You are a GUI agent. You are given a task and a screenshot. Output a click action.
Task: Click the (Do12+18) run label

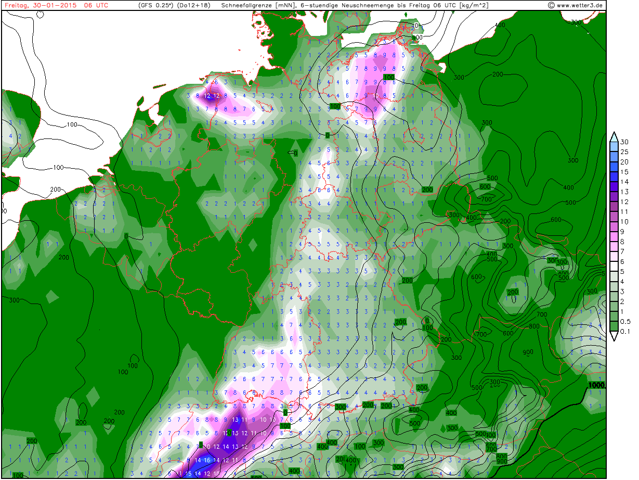pyautogui.click(x=195, y=6)
